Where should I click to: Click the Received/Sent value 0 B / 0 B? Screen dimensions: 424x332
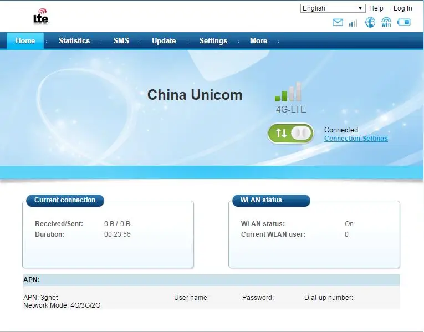[117, 224]
